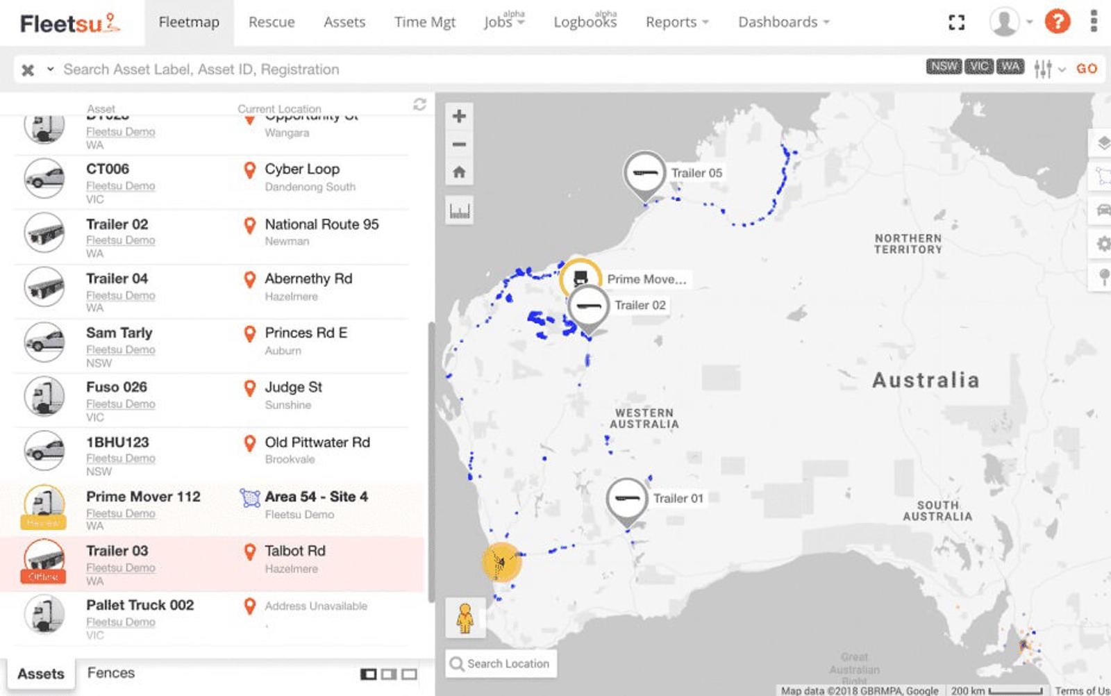Click the GO search button
This screenshot has height=696, width=1111.
(x=1087, y=69)
